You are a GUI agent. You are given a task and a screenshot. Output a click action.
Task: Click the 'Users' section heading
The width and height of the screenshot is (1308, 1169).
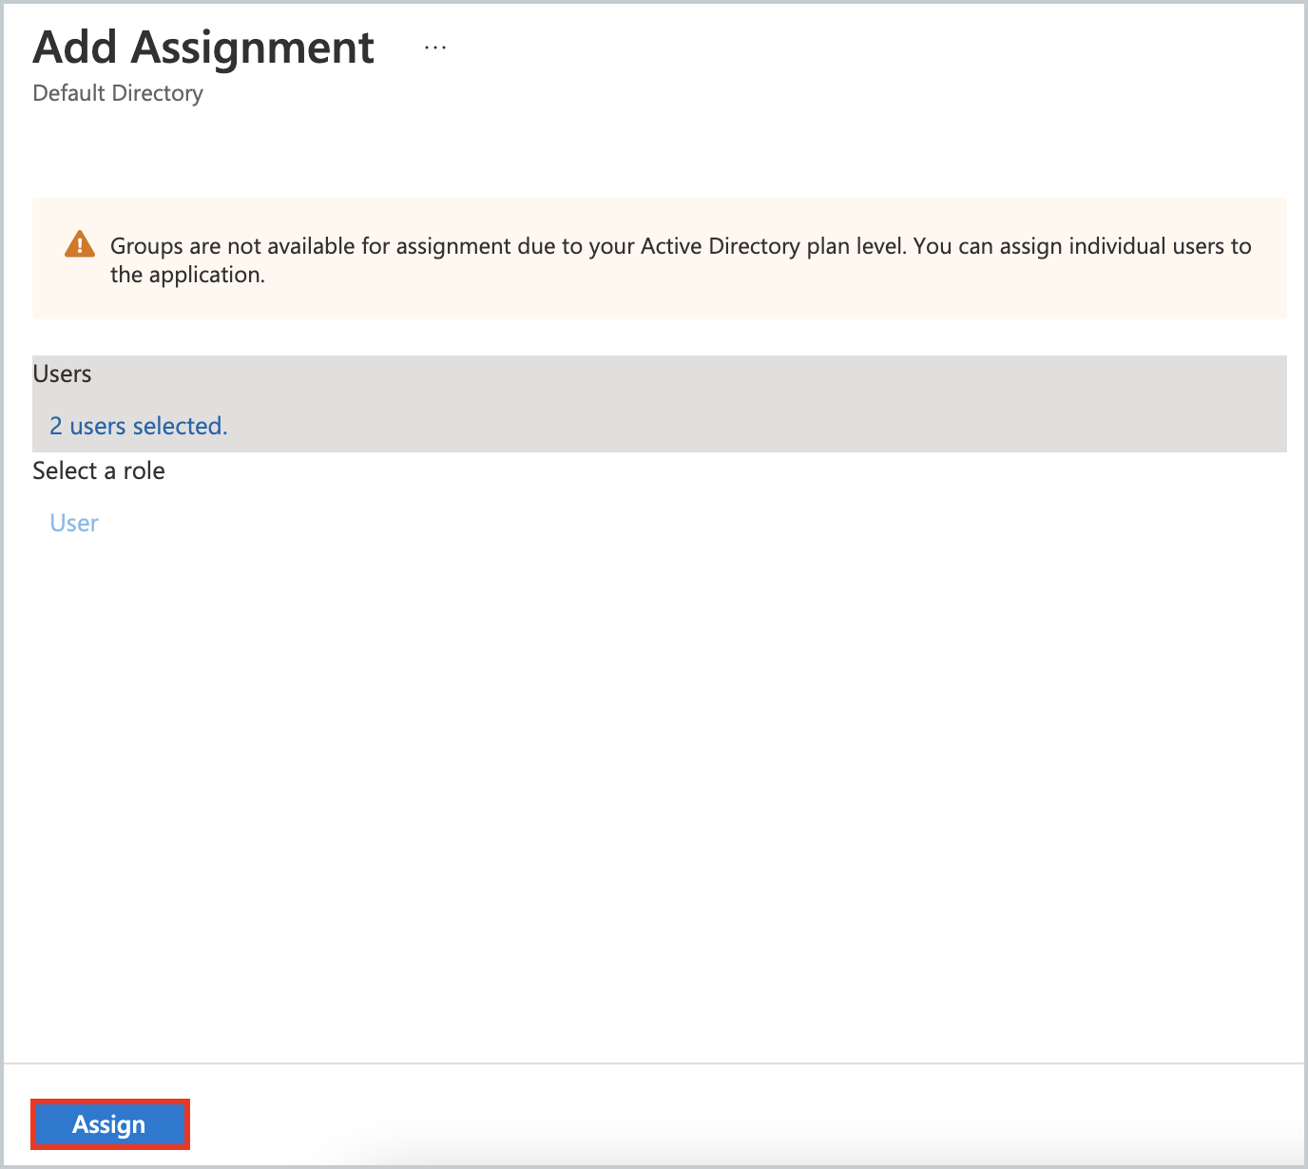[63, 374]
